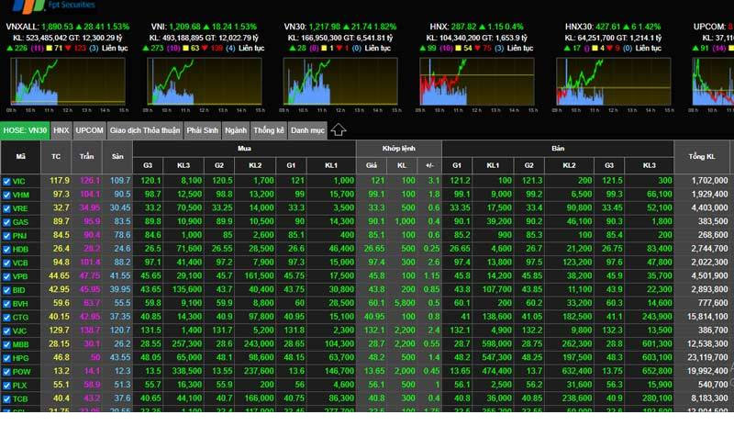
Task: Click the MBB stock symbol
Action: [x=20, y=344]
